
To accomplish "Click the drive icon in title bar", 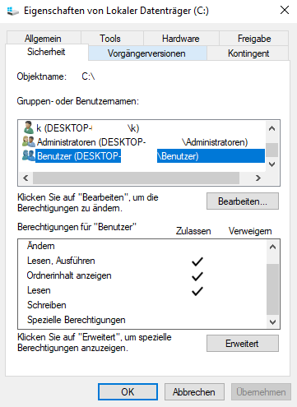I will [x=13, y=11].
